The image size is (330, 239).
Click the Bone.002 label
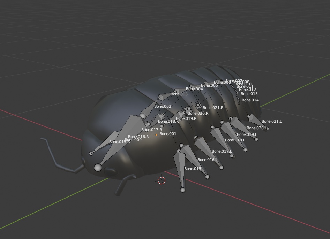pos(163,106)
